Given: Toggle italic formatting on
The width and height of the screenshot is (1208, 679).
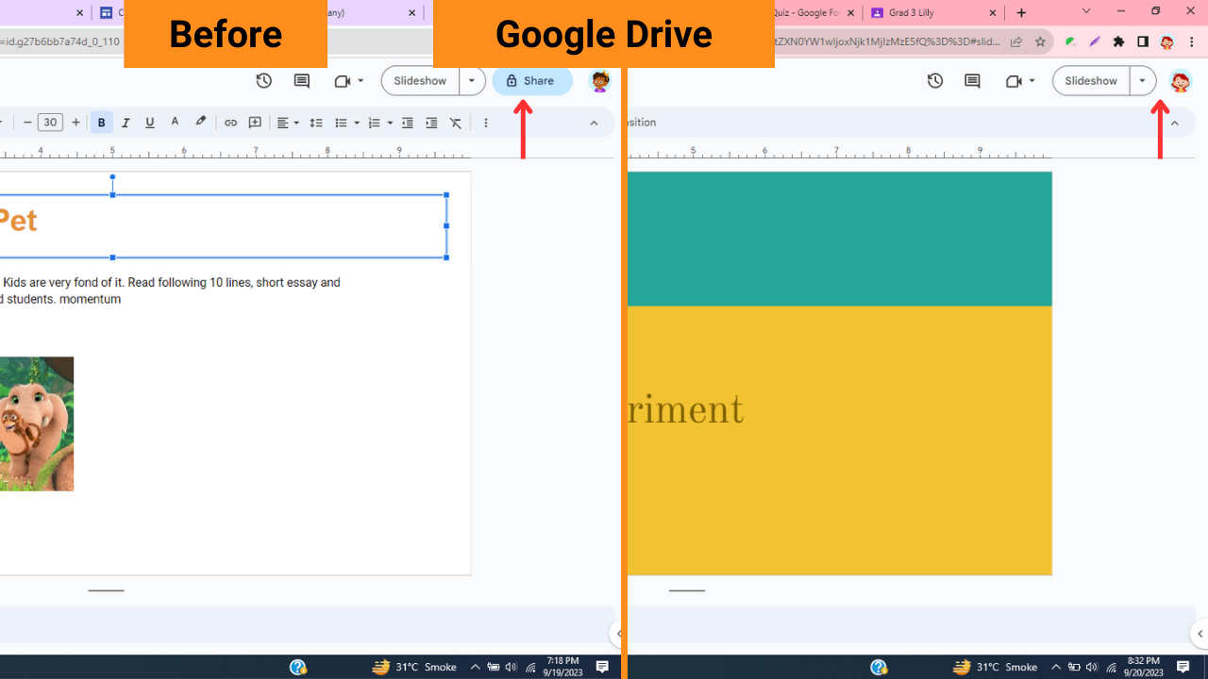Looking at the screenshot, I should coord(126,123).
